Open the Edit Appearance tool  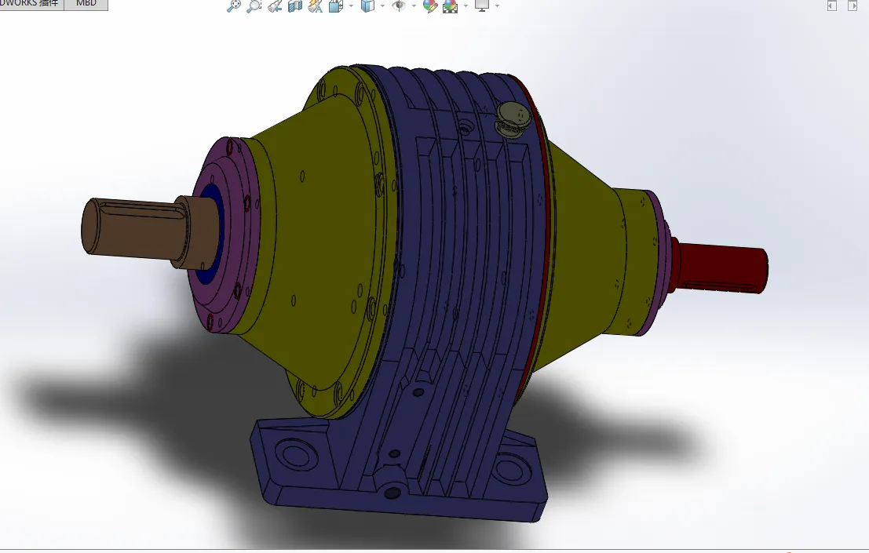(x=430, y=6)
